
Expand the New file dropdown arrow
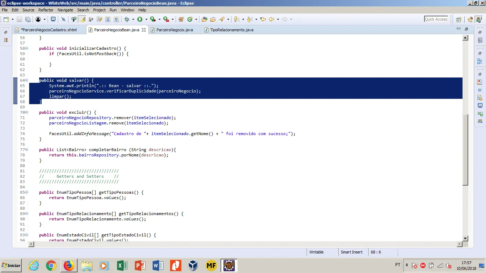click(12, 19)
